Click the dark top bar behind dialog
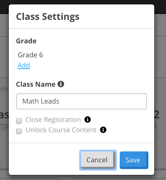The width and height of the screenshot is (166, 180). coord(83,2)
